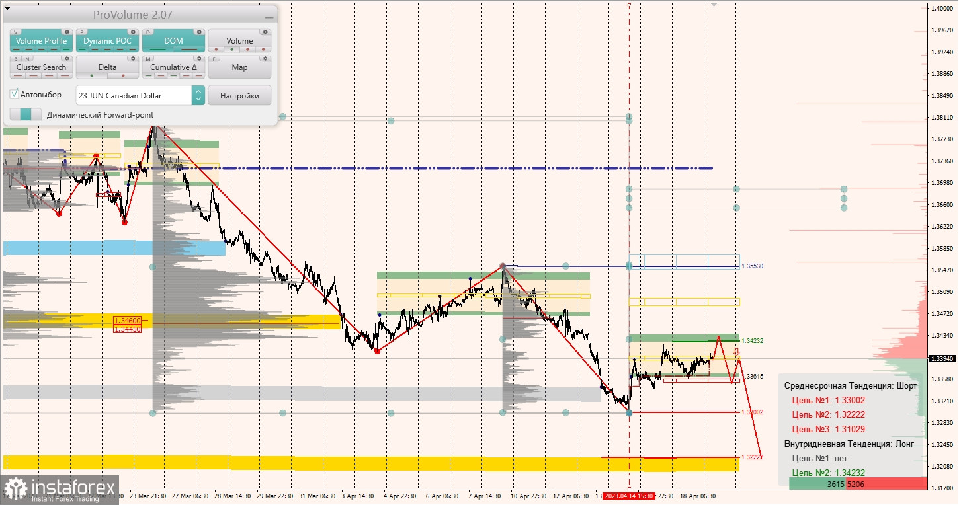
Task: Click the contract selector up/down arrows
Action: click(198, 95)
